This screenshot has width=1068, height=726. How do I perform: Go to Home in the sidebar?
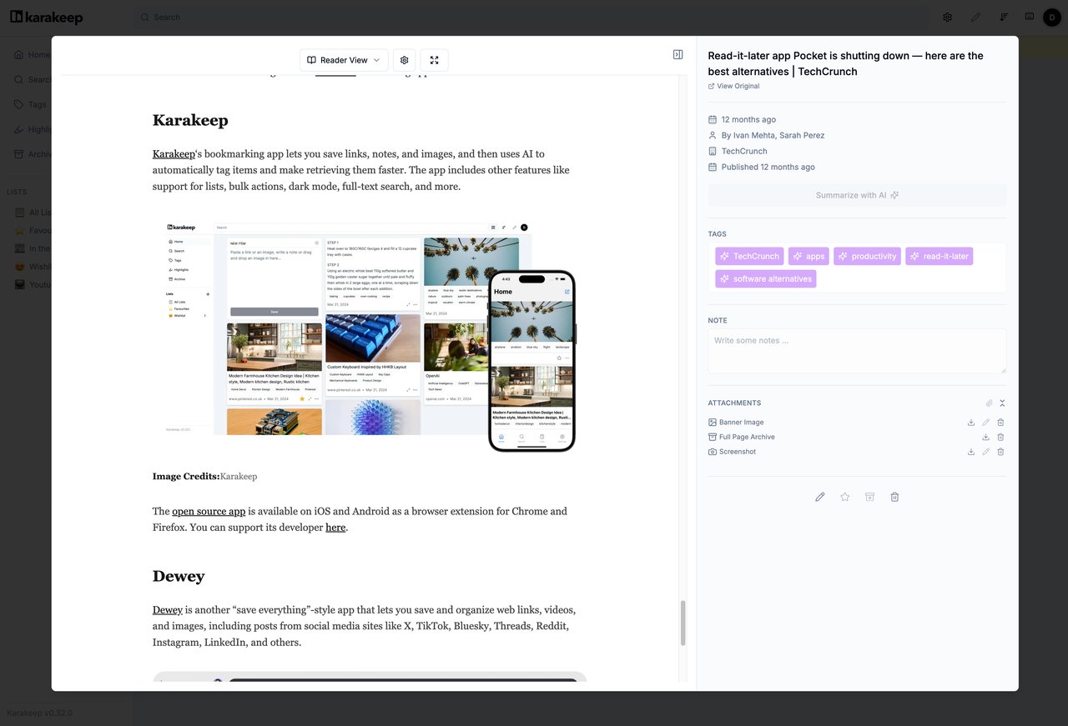[32, 55]
